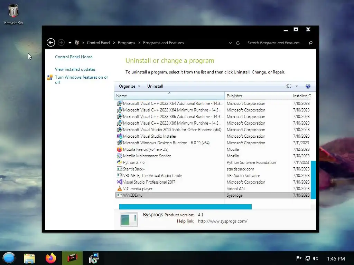Click "startisback.com" publisher cell
Image resolution: width=354 pixels, height=265 pixels.
tap(240, 169)
